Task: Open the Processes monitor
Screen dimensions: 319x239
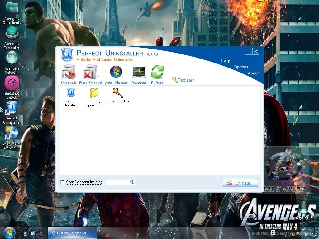Action: coord(139,75)
